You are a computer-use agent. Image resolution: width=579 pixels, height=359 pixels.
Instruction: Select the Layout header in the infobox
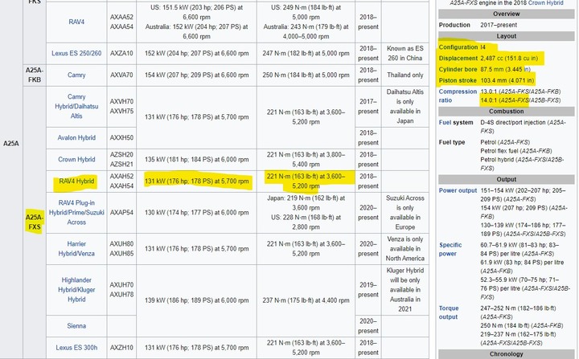click(507, 36)
